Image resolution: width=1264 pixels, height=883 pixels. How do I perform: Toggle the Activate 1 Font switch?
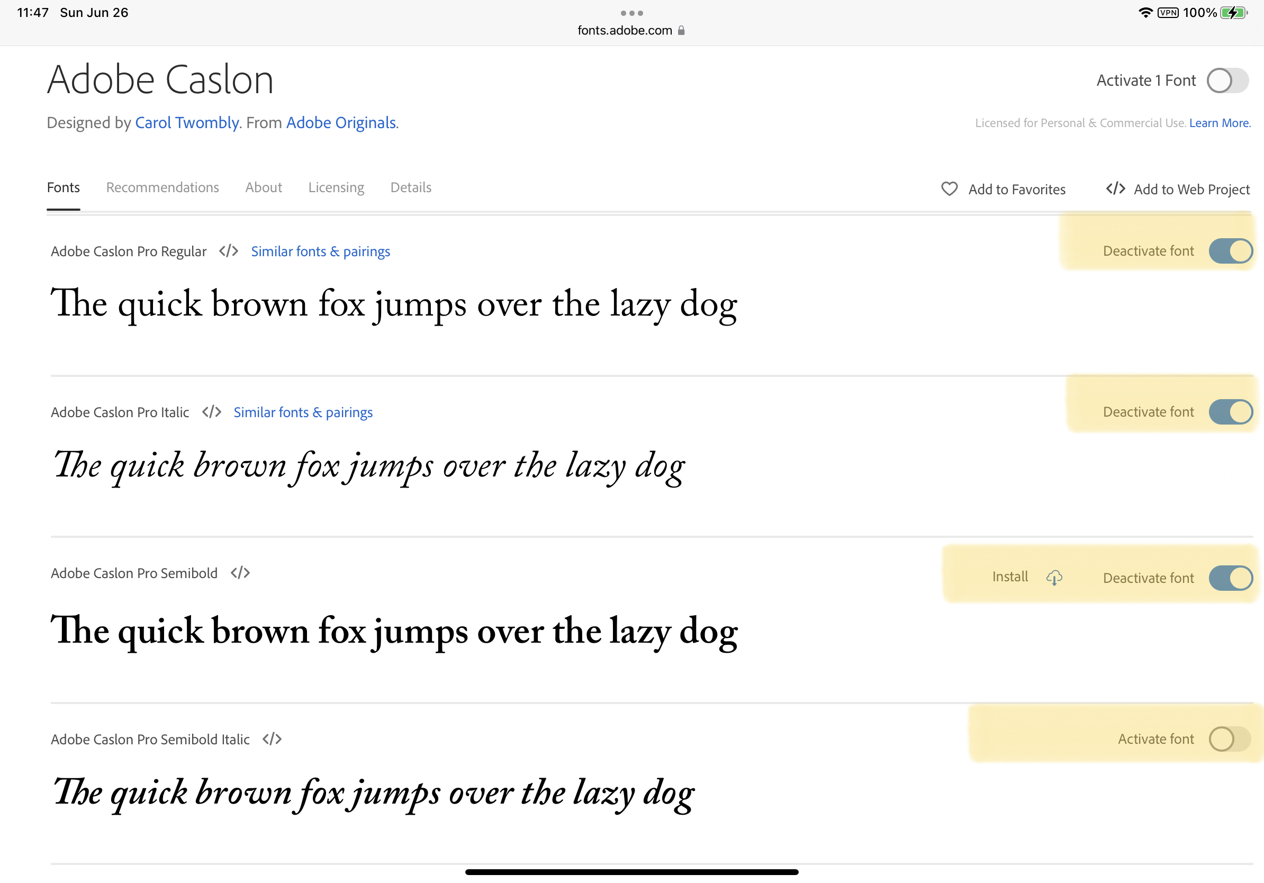pos(1227,81)
